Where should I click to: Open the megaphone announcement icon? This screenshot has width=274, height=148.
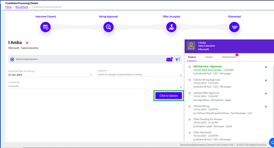(178, 59)
